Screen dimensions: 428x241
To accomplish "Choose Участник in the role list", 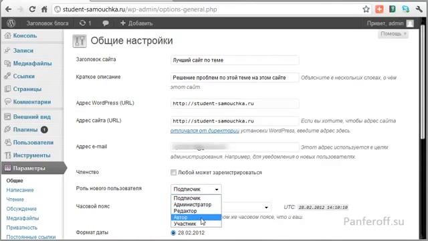I will tap(196, 224).
